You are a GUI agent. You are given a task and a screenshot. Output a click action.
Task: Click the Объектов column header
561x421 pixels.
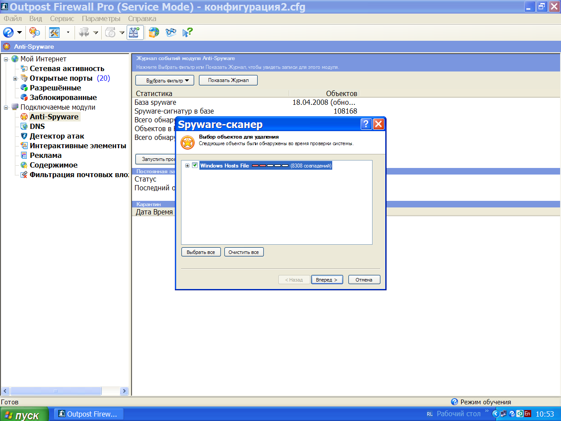pos(324,93)
